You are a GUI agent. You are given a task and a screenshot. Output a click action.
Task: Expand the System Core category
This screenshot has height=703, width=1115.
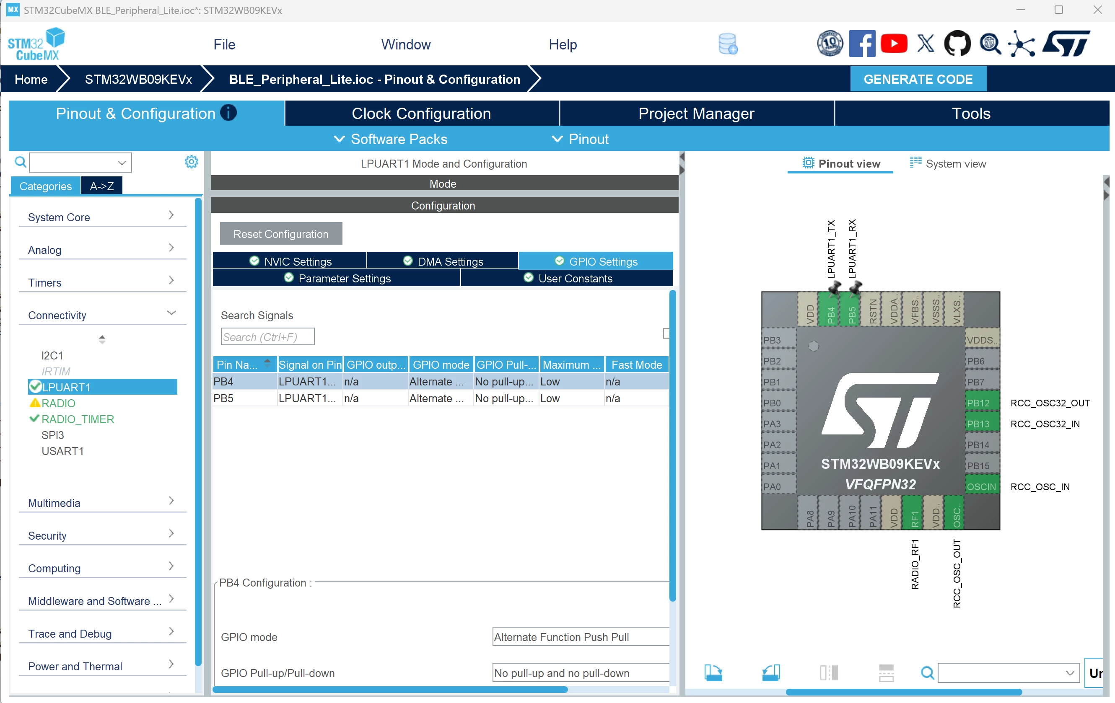click(102, 217)
